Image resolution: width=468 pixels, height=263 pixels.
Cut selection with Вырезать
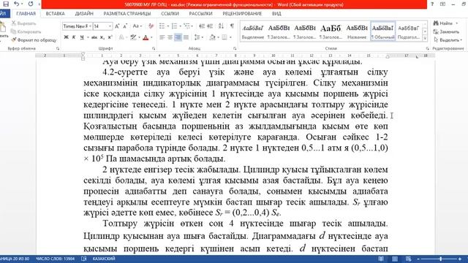24,23
